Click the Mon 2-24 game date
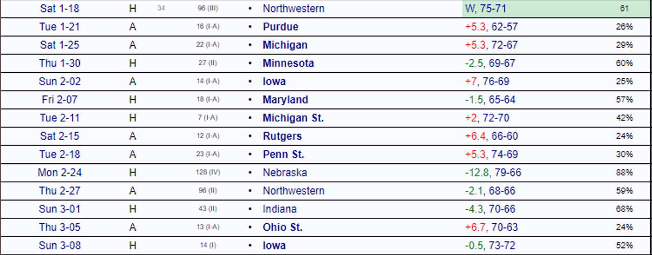Viewport: 652px width, 255px height. click(59, 173)
